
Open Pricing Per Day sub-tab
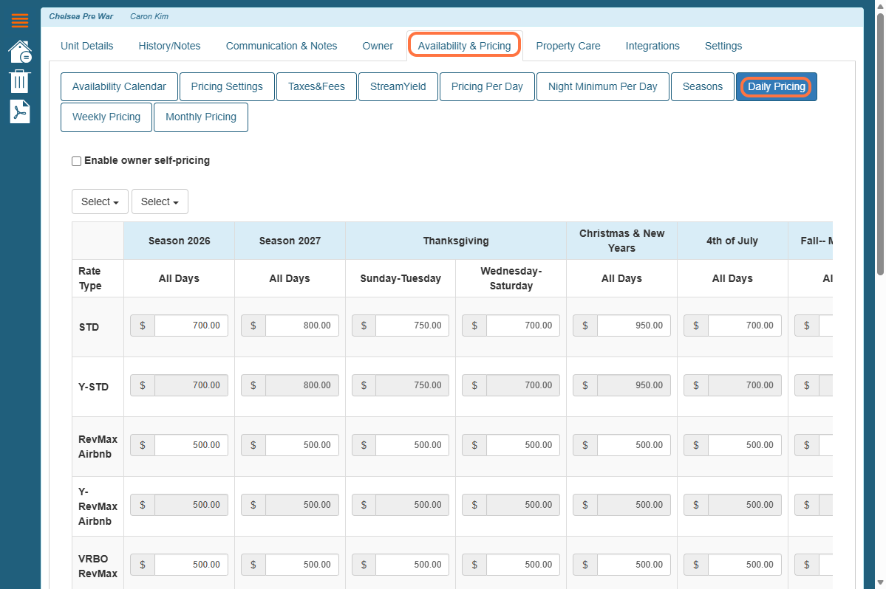point(487,86)
